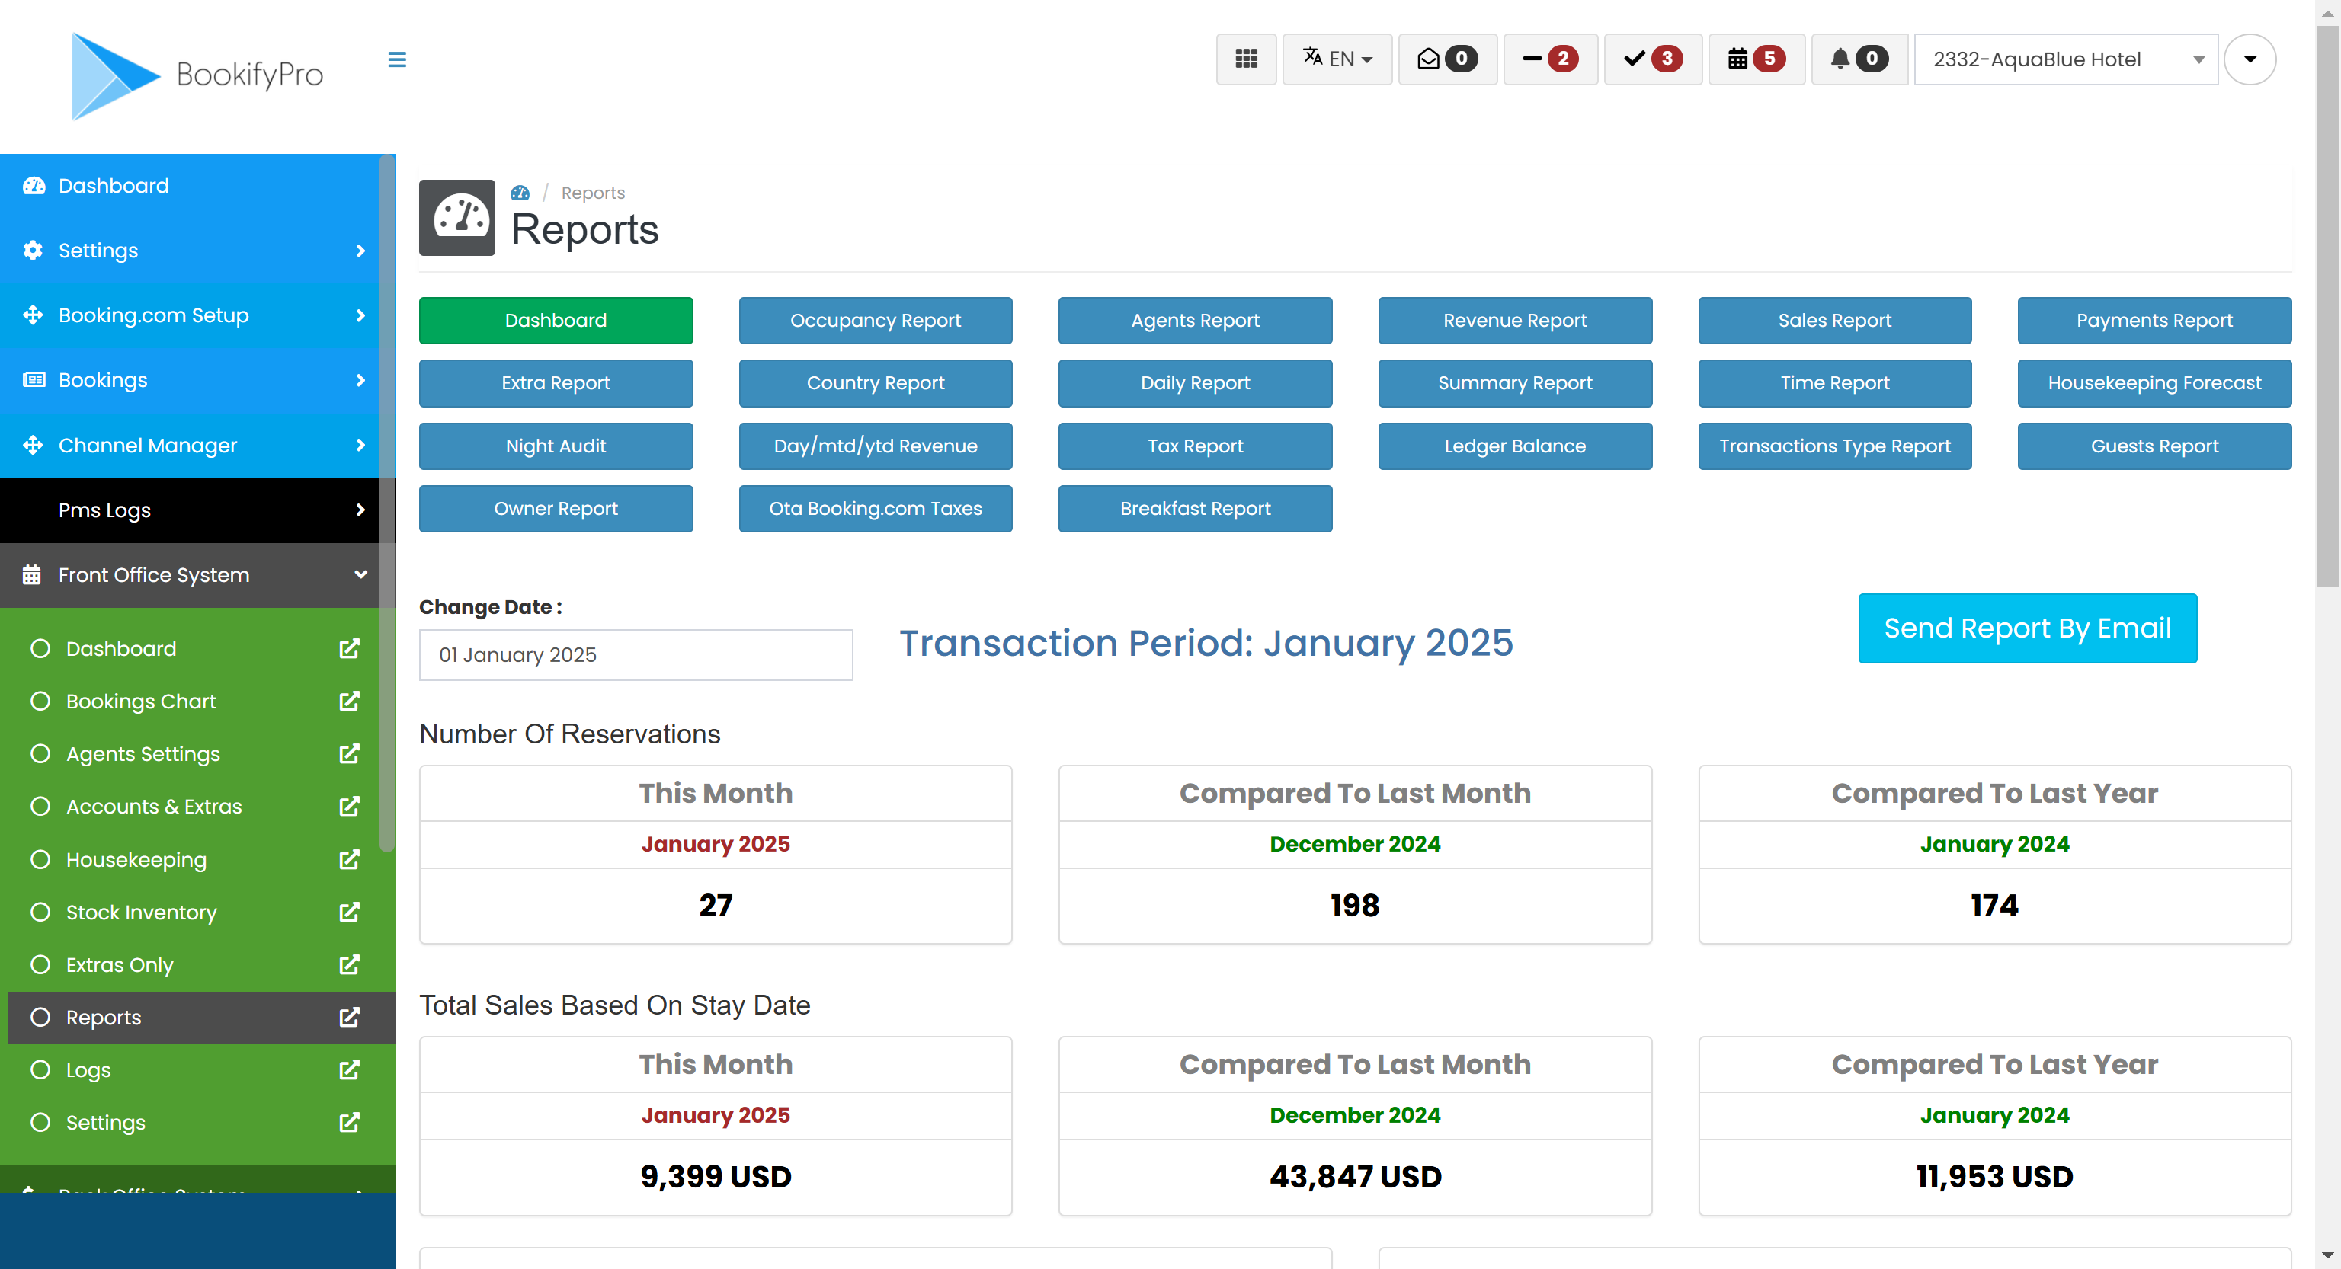
Task: Open the hamburger navigation menu
Action: (397, 59)
